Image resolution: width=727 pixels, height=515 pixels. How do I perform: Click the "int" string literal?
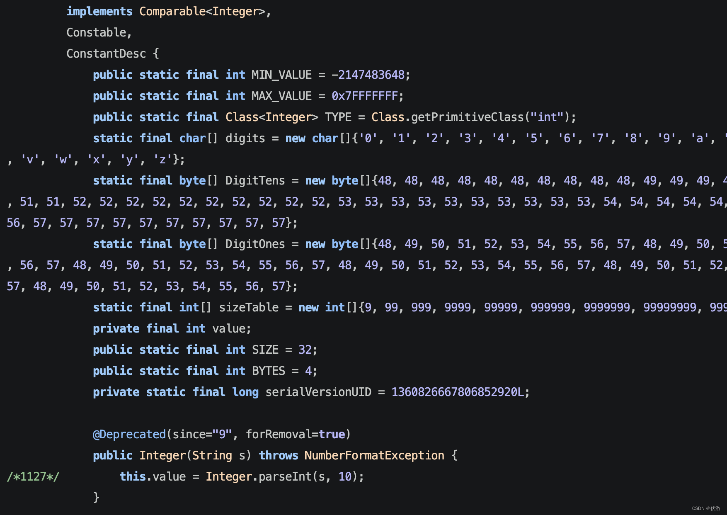point(547,117)
